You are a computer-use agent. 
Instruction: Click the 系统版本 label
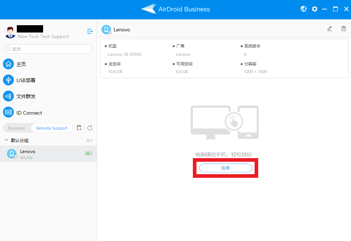click(252, 46)
